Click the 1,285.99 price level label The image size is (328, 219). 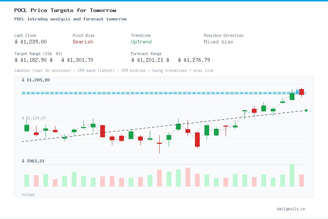click(x=36, y=80)
